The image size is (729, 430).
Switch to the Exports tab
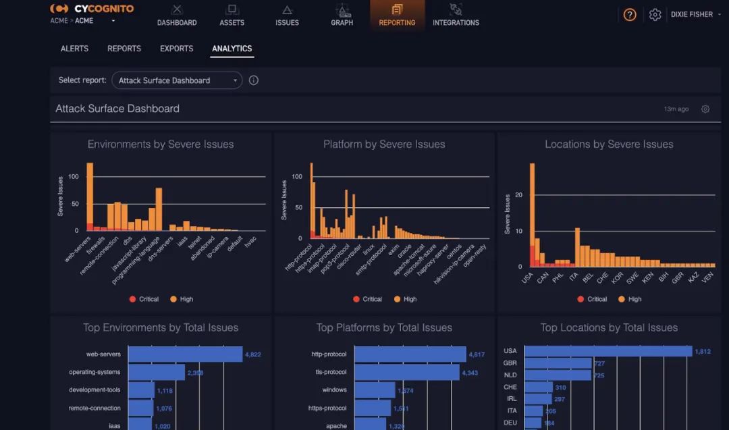click(x=176, y=49)
